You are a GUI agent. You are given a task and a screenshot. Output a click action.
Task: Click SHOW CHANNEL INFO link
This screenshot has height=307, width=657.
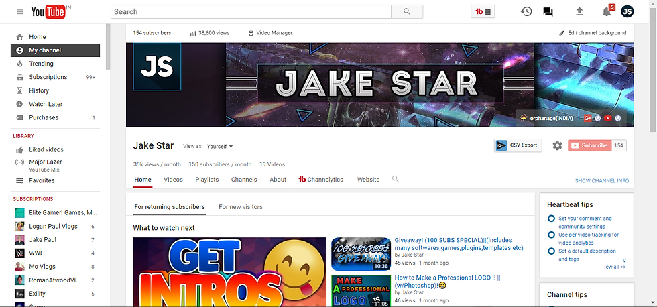602,181
